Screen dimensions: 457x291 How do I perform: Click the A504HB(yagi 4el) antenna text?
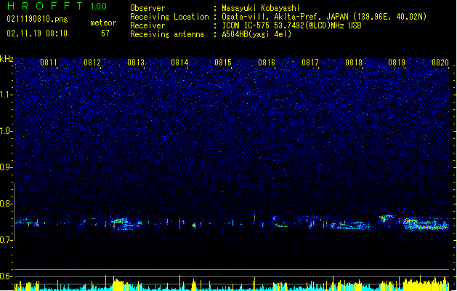(256, 34)
